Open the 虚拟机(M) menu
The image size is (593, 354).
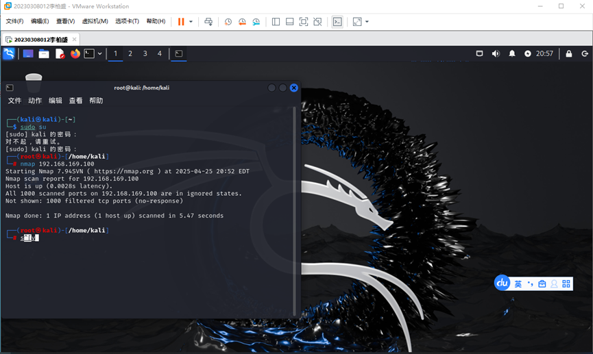pyautogui.click(x=95, y=21)
